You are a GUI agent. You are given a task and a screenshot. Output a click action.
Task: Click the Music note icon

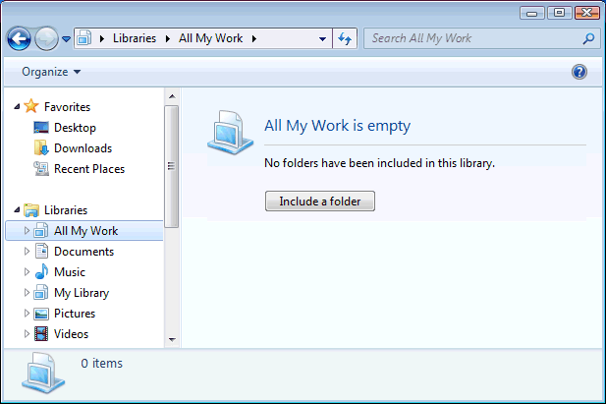[x=41, y=271]
